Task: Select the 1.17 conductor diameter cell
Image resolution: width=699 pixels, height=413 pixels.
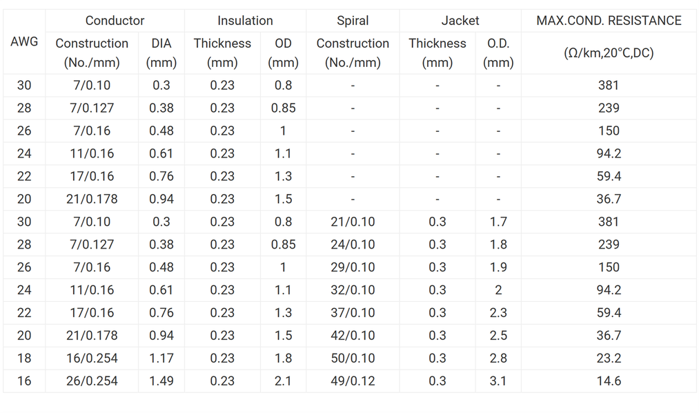Action: [161, 358]
